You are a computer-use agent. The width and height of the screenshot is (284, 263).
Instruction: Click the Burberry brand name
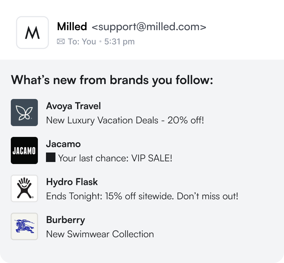[x=66, y=220]
